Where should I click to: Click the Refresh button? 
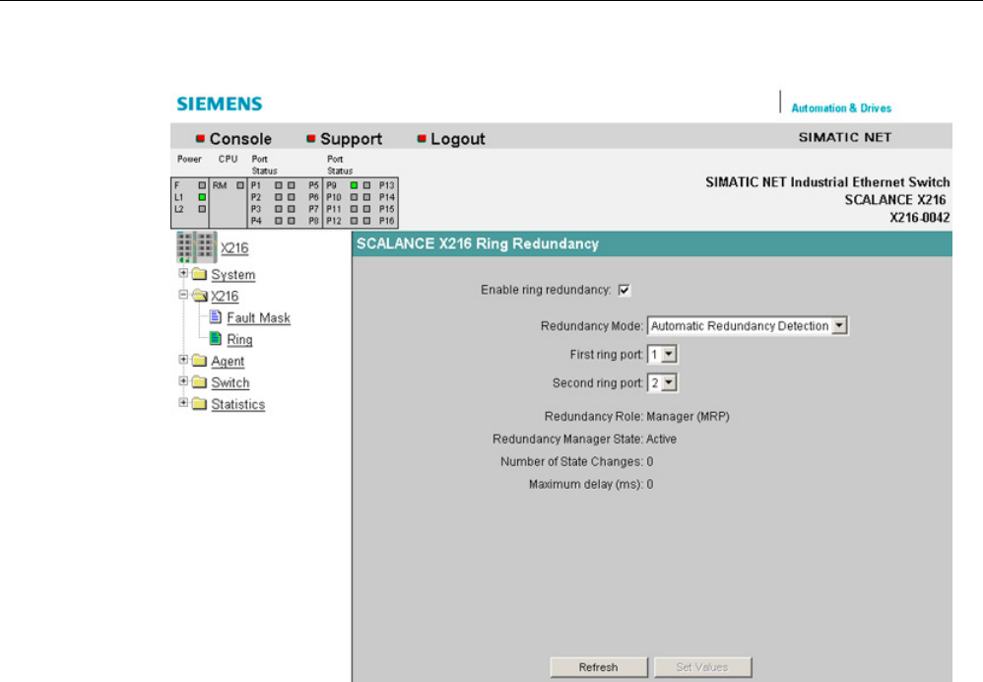click(x=599, y=667)
